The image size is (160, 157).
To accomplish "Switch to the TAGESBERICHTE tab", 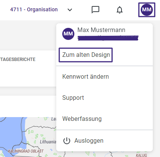I will [x=18, y=59].
